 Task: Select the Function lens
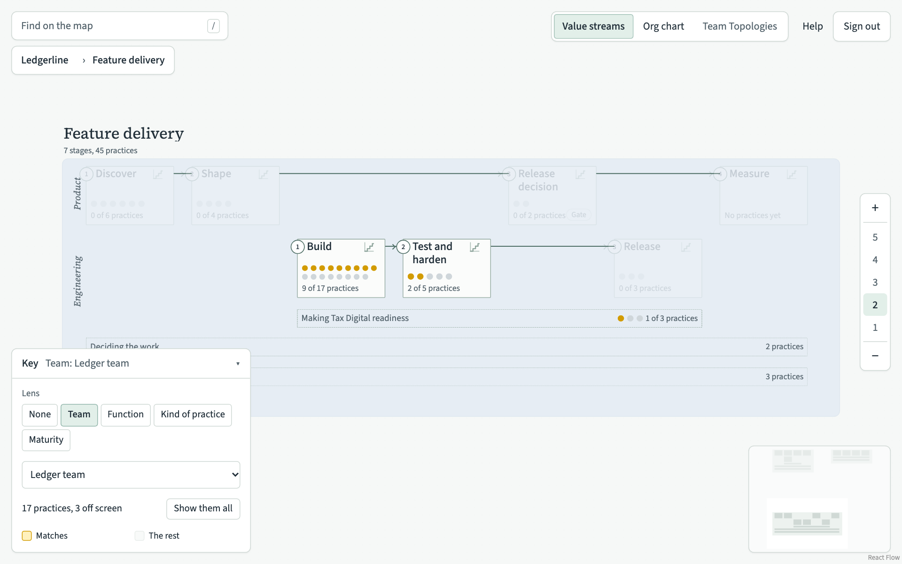point(125,415)
